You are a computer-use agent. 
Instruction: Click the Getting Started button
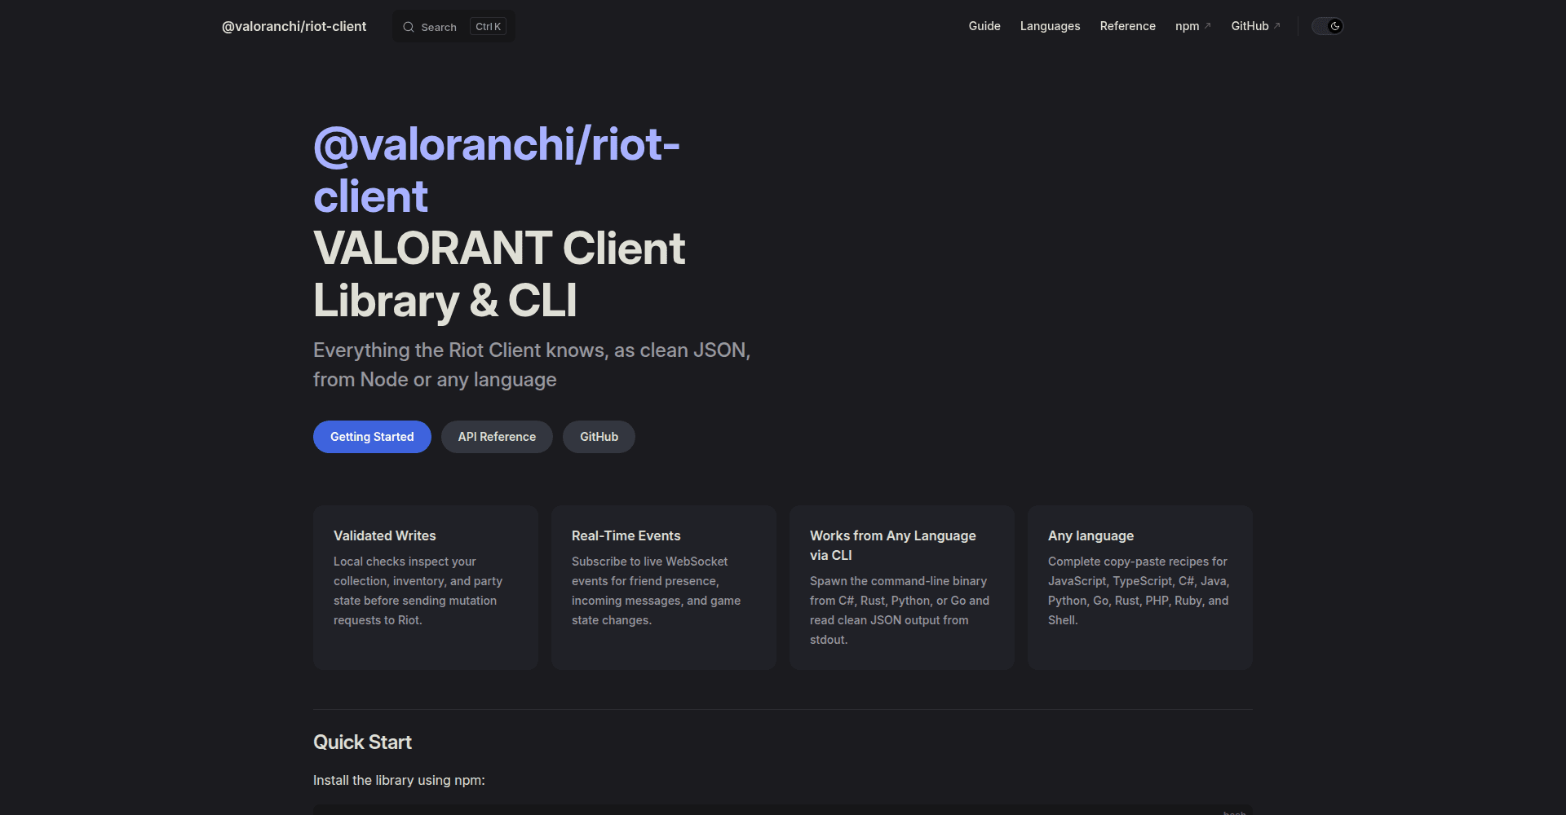[372, 437]
